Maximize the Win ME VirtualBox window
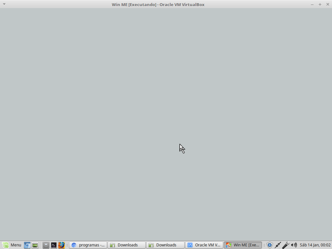332x249 pixels. (x=320, y=5)
